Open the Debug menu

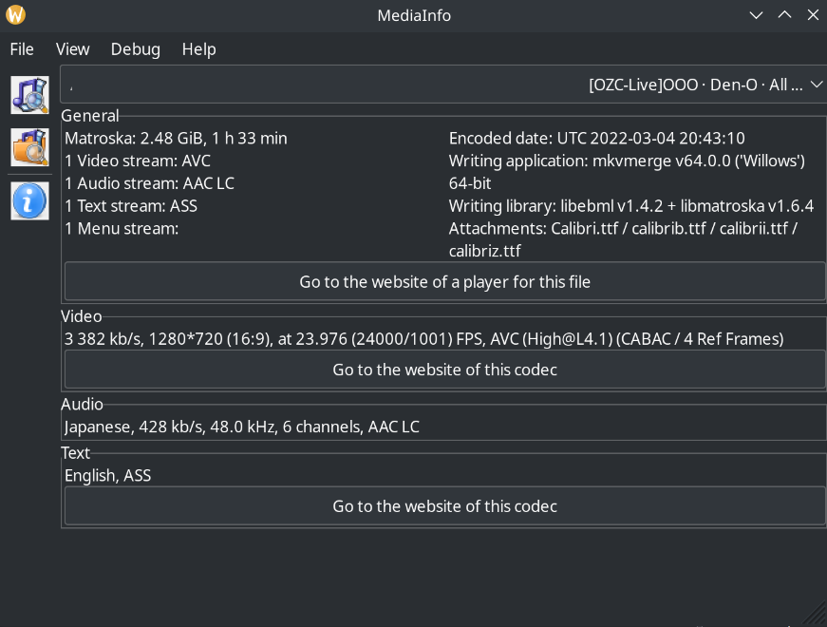click(x=135, y=48)
